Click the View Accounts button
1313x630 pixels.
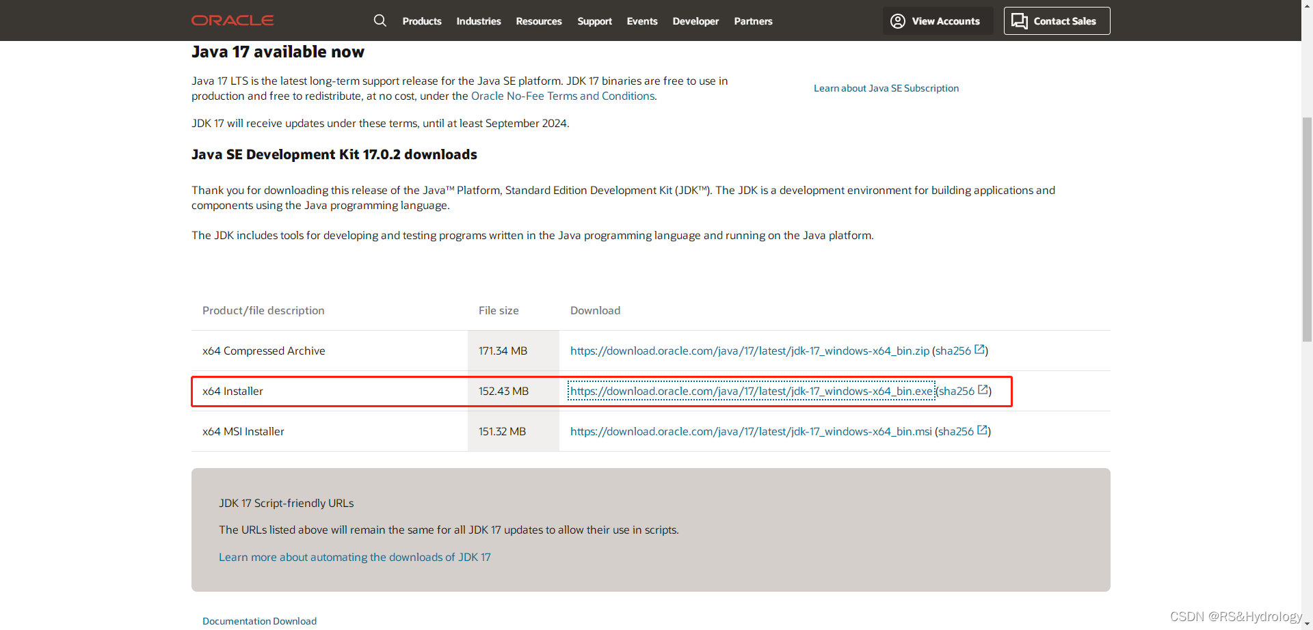[x=938, y=21]
